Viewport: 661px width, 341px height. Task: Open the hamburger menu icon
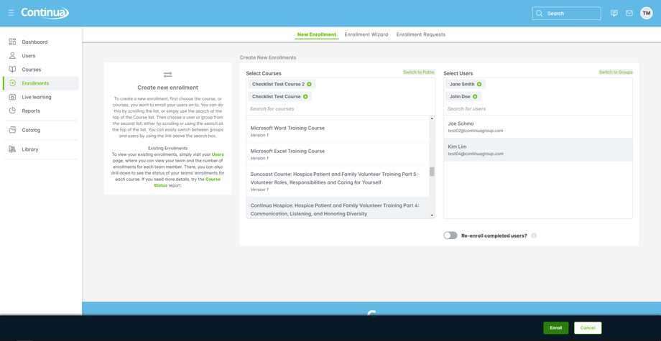pyautogui.click(x=11, y=13)
